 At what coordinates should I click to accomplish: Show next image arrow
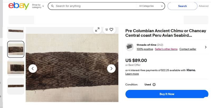click(111, 69)
